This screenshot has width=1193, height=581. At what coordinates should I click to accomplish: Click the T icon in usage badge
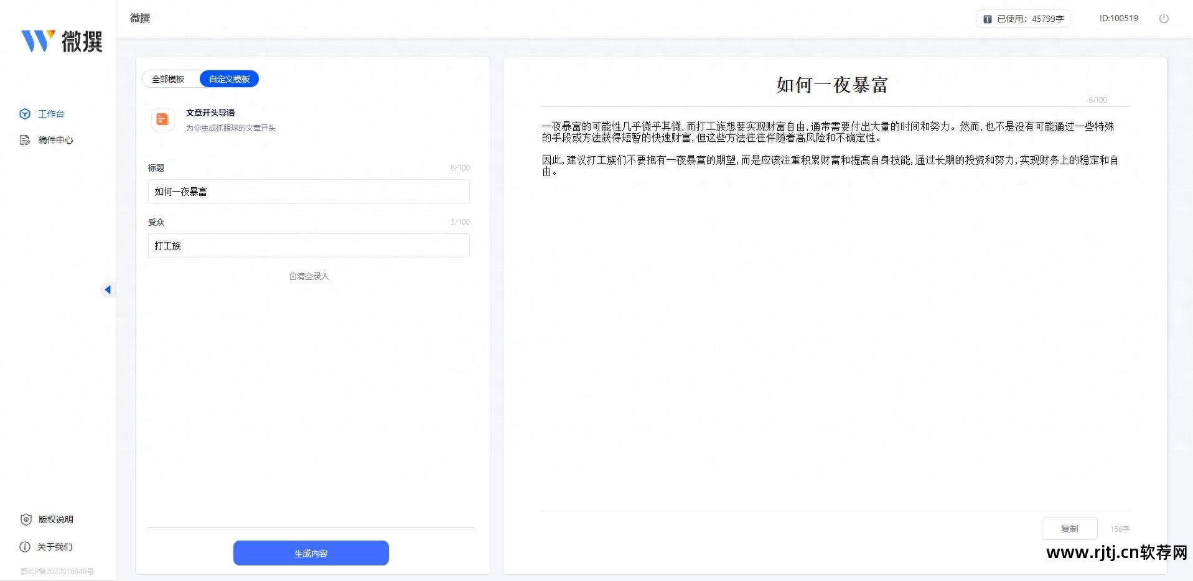[988, 19]
